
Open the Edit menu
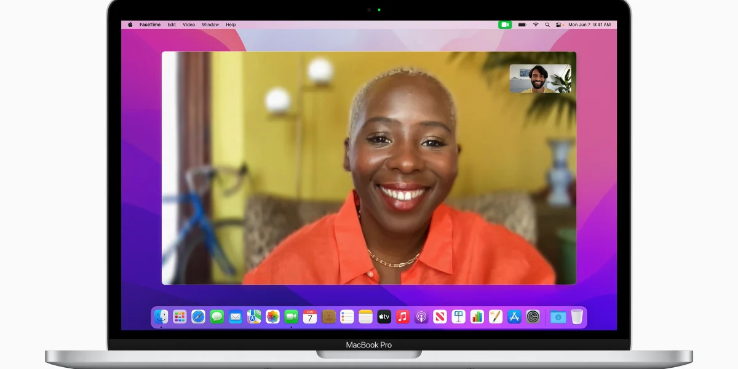click(172, 25)
